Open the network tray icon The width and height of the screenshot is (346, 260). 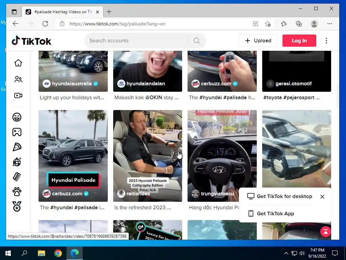point(294,253)
